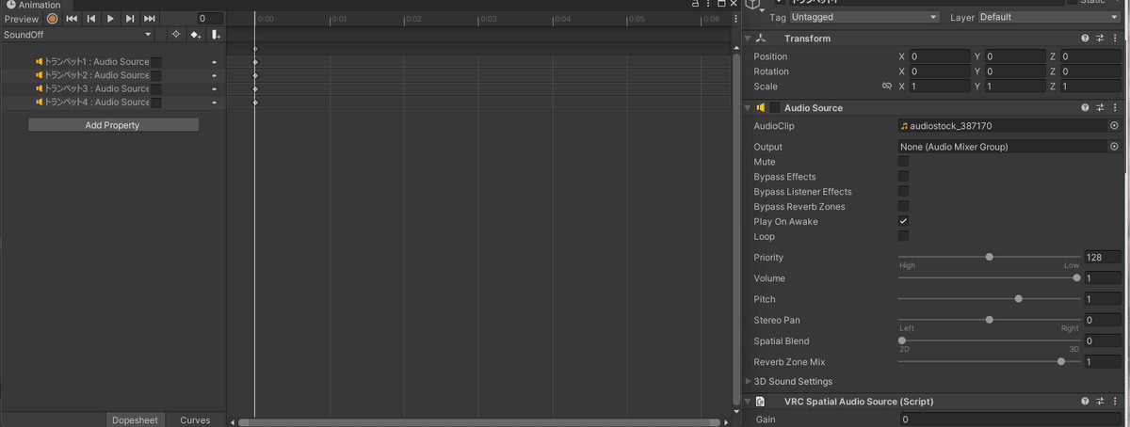Toggle the Bypass Listener Effects checkbox

[x=903, y=192]
